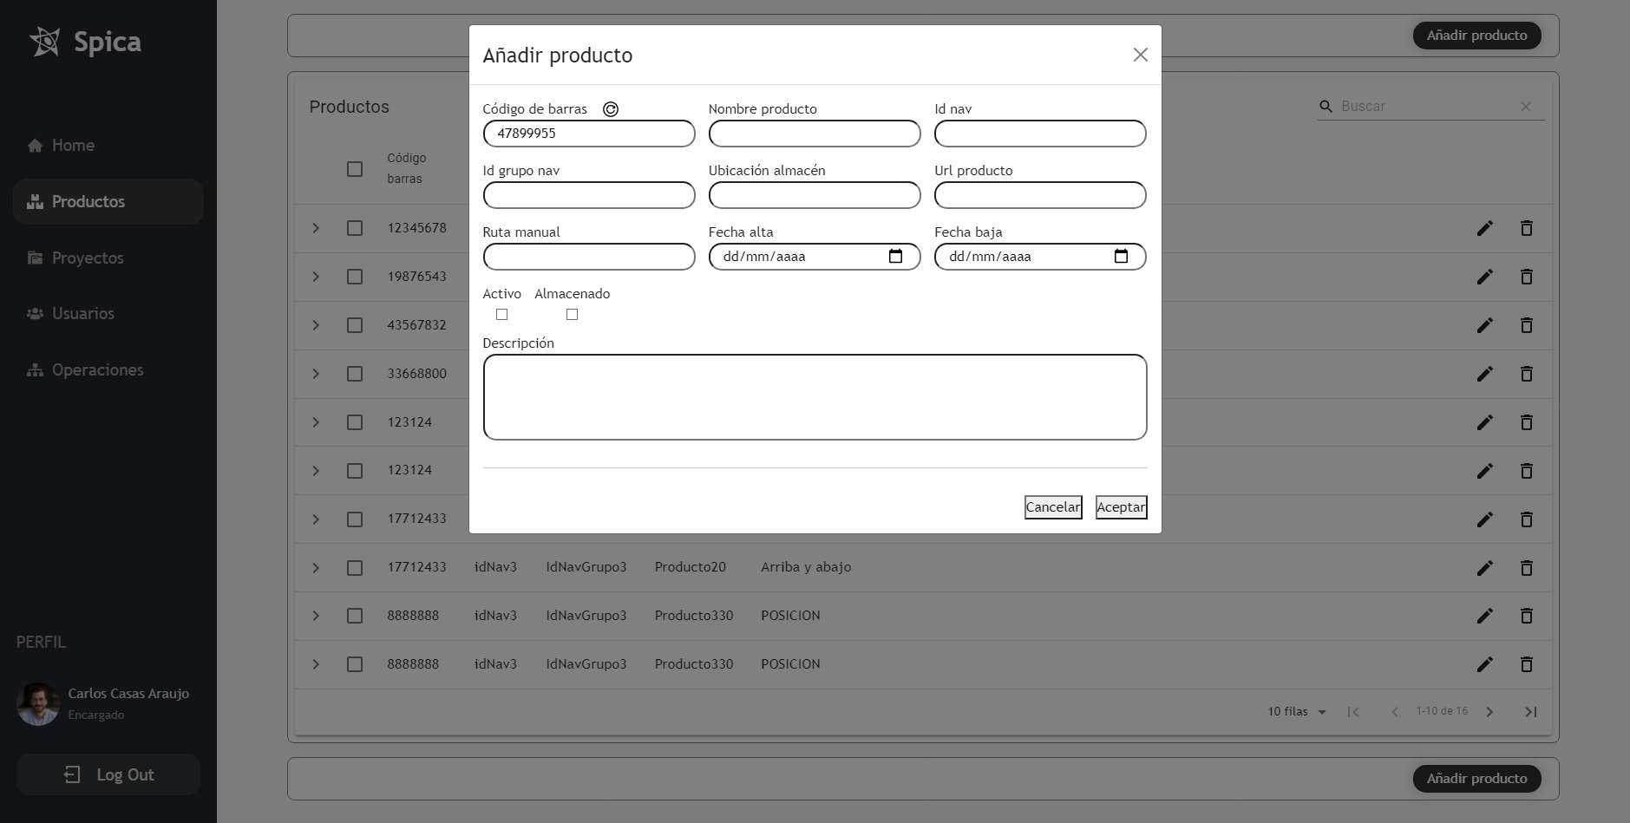Click Carlos Casas Araujo profile picture

[38, 704]
